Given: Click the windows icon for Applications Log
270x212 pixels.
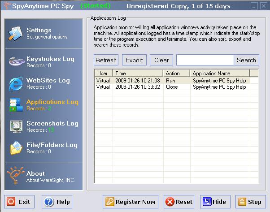Looking at the screenshot, I should click(16, 105).
